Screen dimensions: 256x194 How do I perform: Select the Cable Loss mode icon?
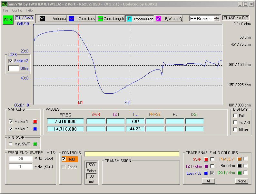pos(71,19)
